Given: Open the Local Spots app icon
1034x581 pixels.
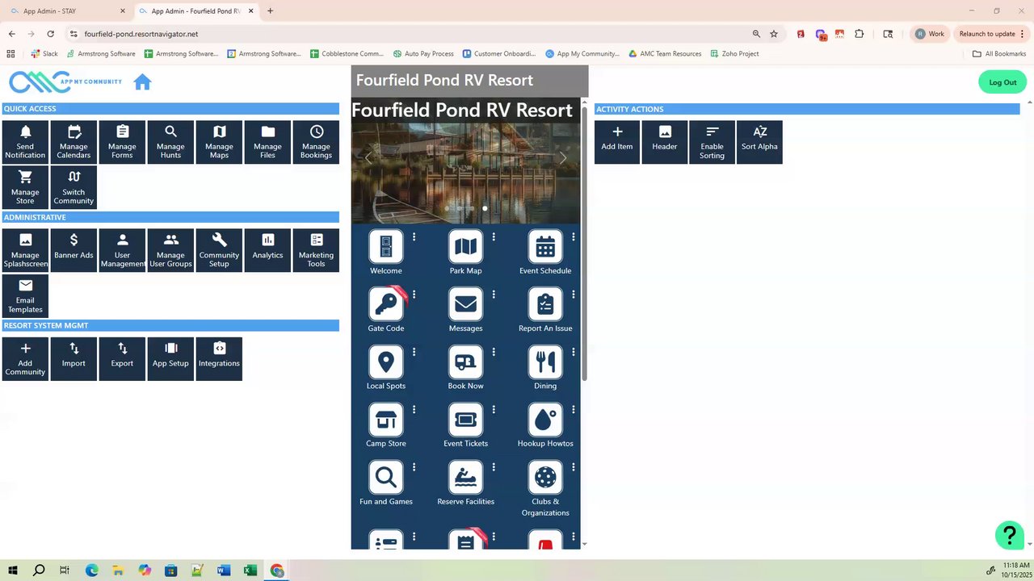Looking at the screenshot, I should [x=386, y=362].
